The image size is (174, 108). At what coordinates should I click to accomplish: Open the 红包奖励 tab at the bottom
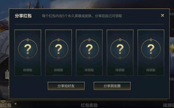(89, 105)
